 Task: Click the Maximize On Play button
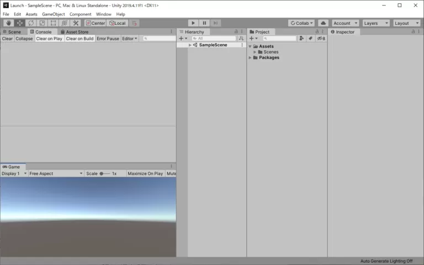coord(145,173)
